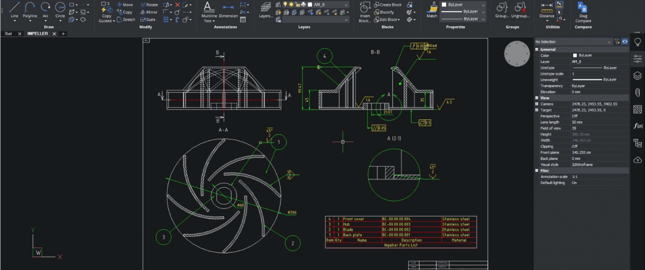
Task: Open Copy Guided tool
Action: (x=106, y=12)
